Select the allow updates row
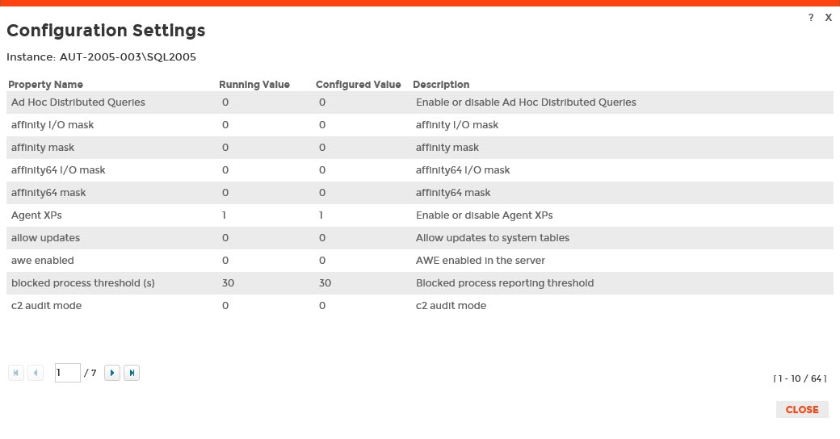The width and height of the screenshot is (840, 439). [45, 238]
